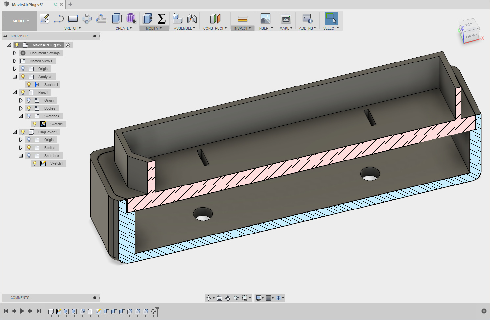
Task: Select the Extrude tool in Create
Action: pyautogui.click(x=117, y=19)
